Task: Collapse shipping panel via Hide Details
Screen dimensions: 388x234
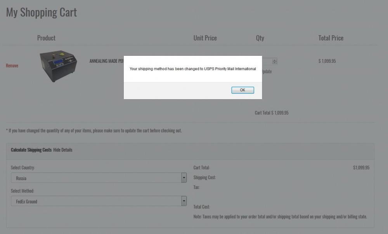Action: pyautogui.click(x=63, y=150)
